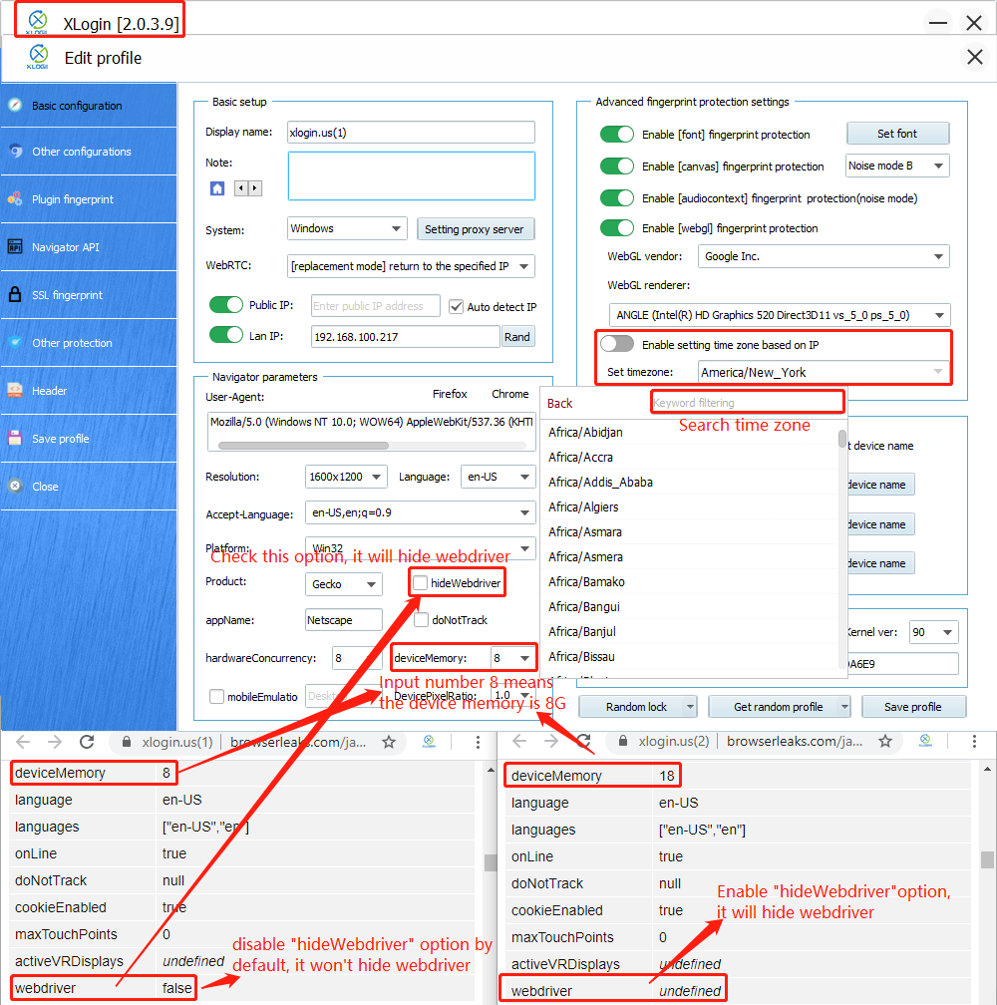Enable setting time zone based on IP
The height and width of the screenshot is (1005, 997).
617,344
